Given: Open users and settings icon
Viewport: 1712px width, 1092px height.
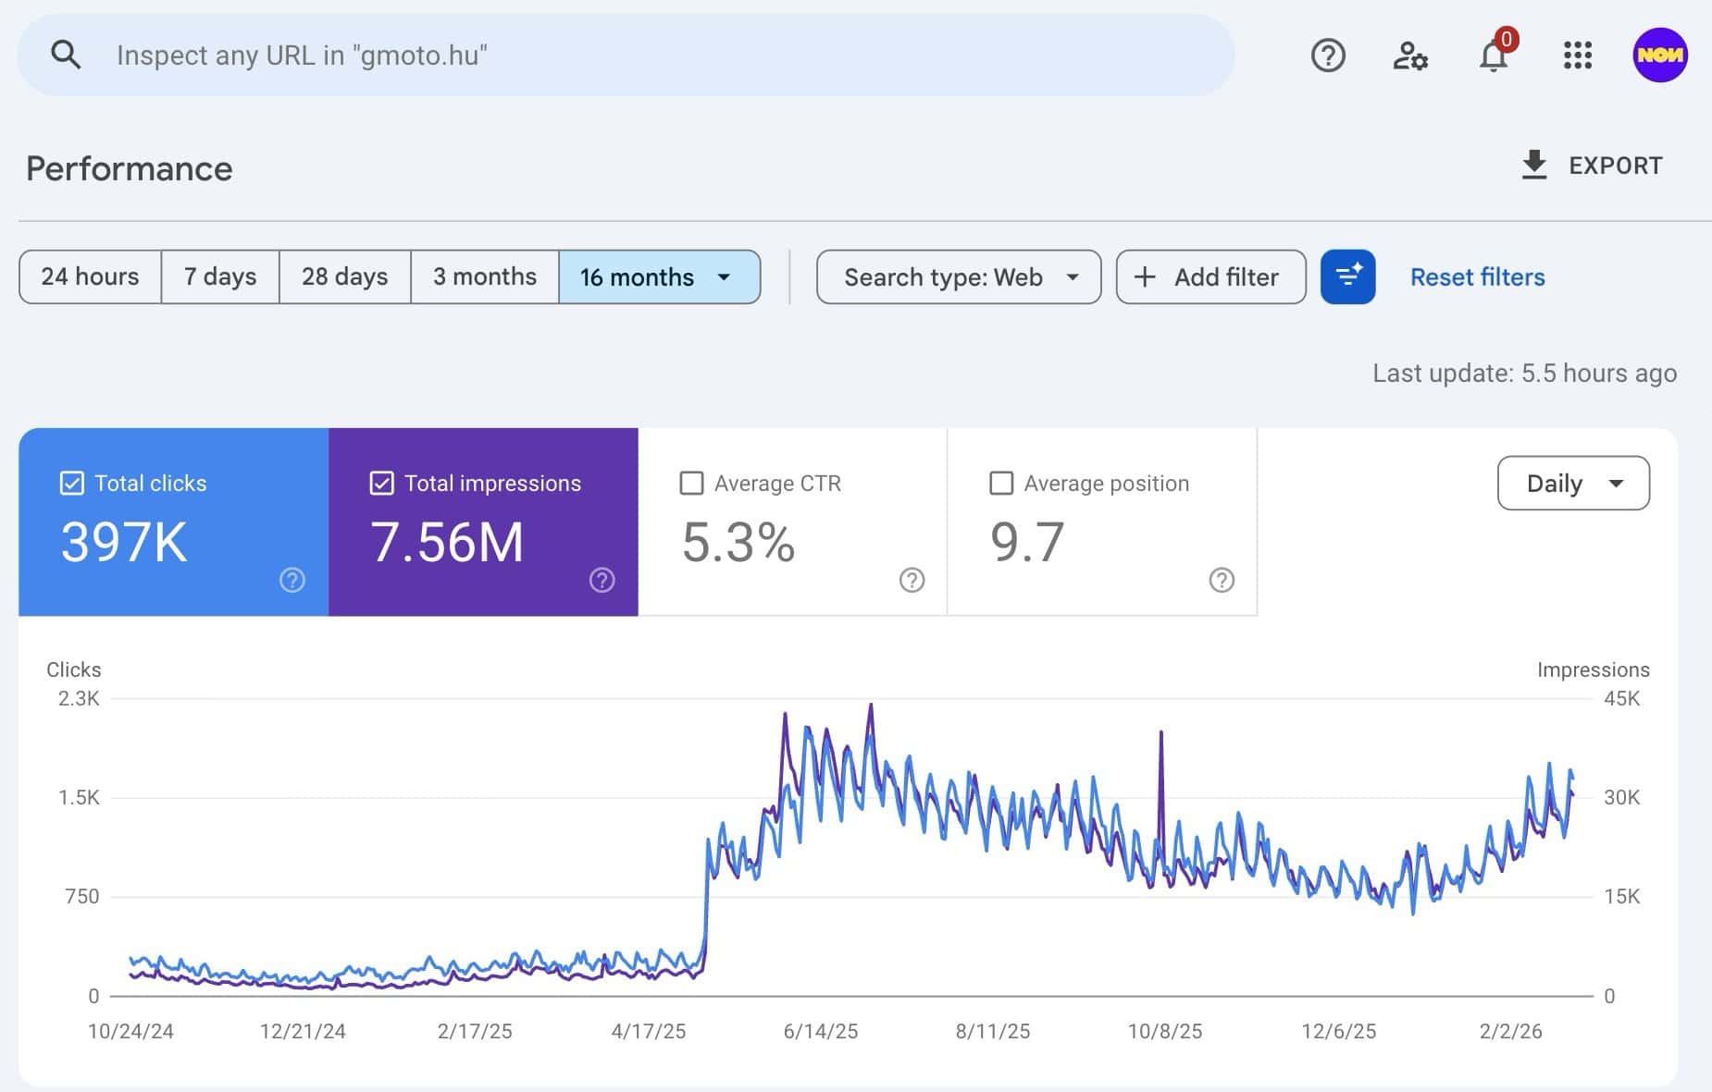Looking at the screenshot, I should [x=1410, y=55].
